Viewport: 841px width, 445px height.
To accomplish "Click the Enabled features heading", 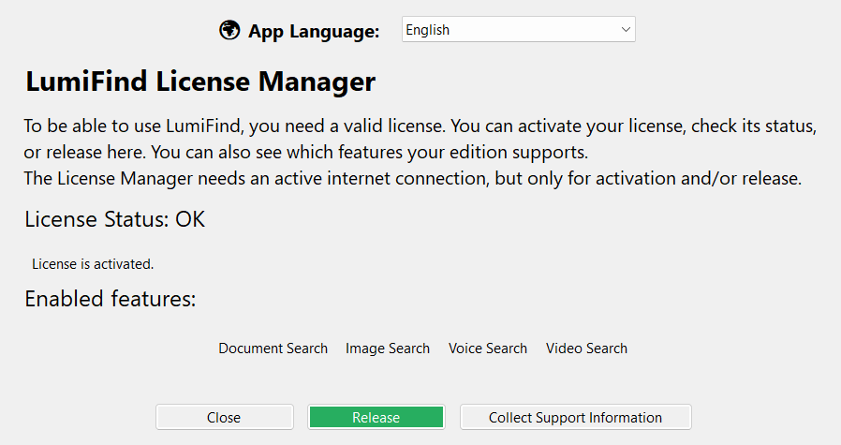I will pyautogui.click(x=111, y=299).
